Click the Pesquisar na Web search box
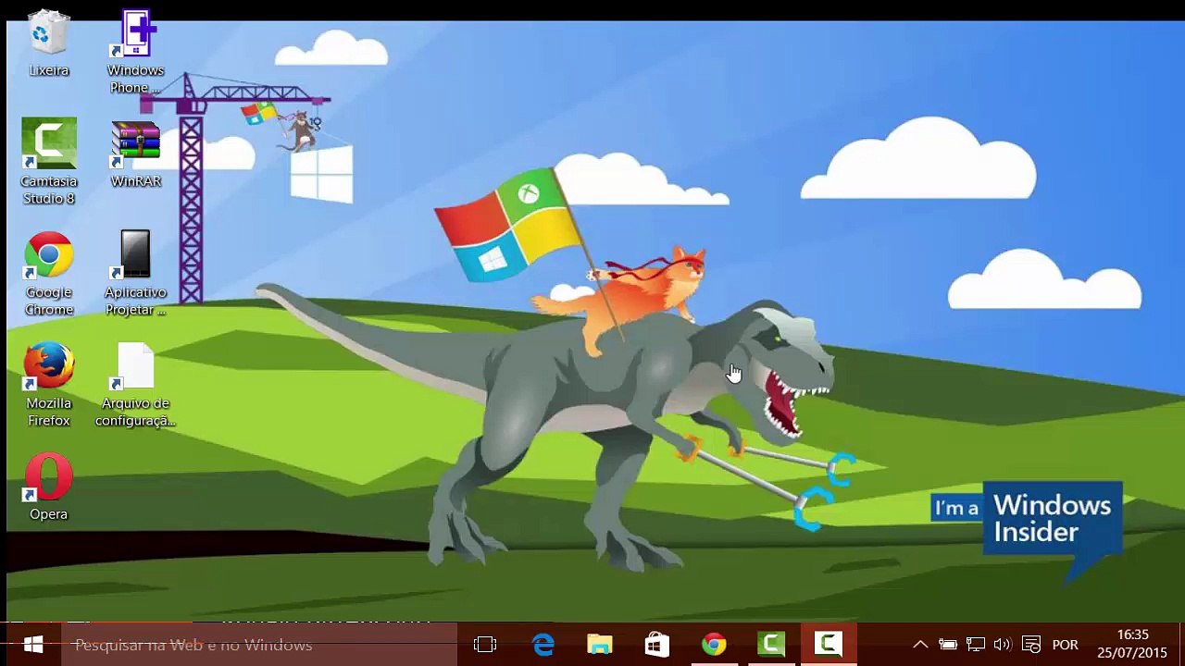 click(259, 645)
